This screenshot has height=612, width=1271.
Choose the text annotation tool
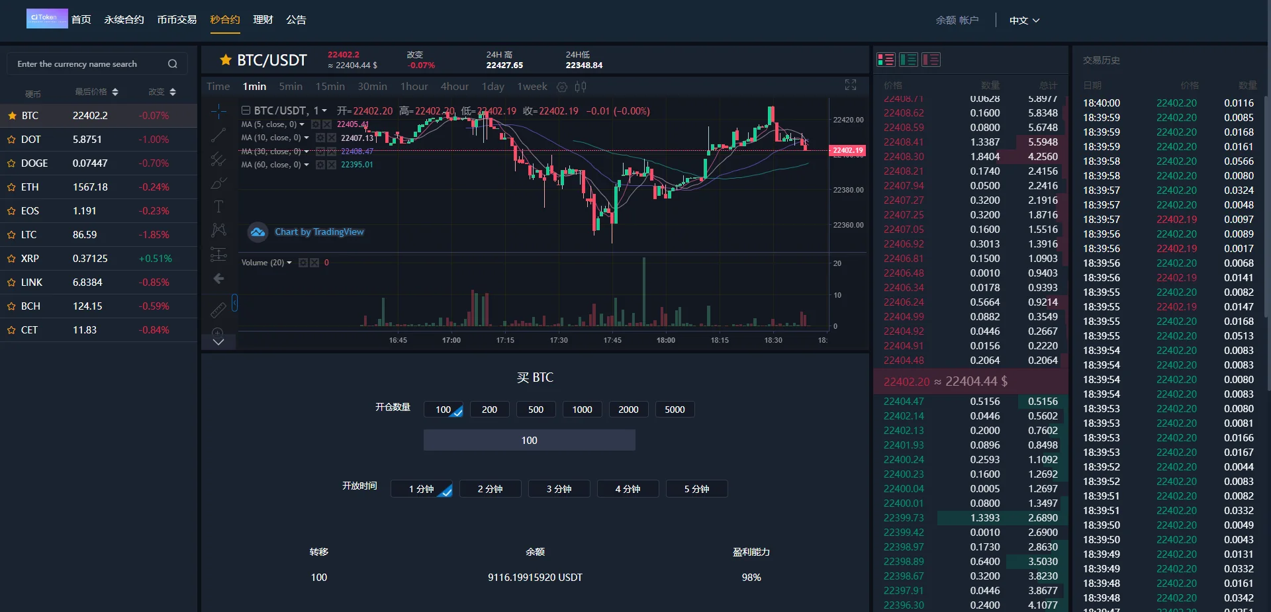pyautogui.click(x=218, y=206)
